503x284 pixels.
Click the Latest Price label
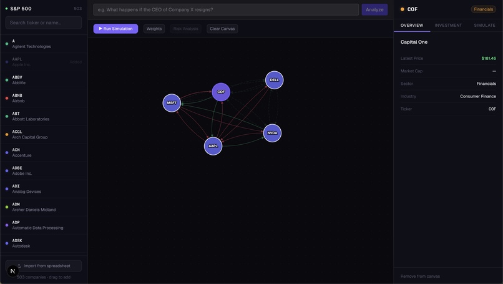pyautogui.click(x=412, y=59)
